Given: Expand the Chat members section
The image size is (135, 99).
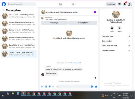Looking at the screenshot, I should pyautogui.click(x=116, y=41).
